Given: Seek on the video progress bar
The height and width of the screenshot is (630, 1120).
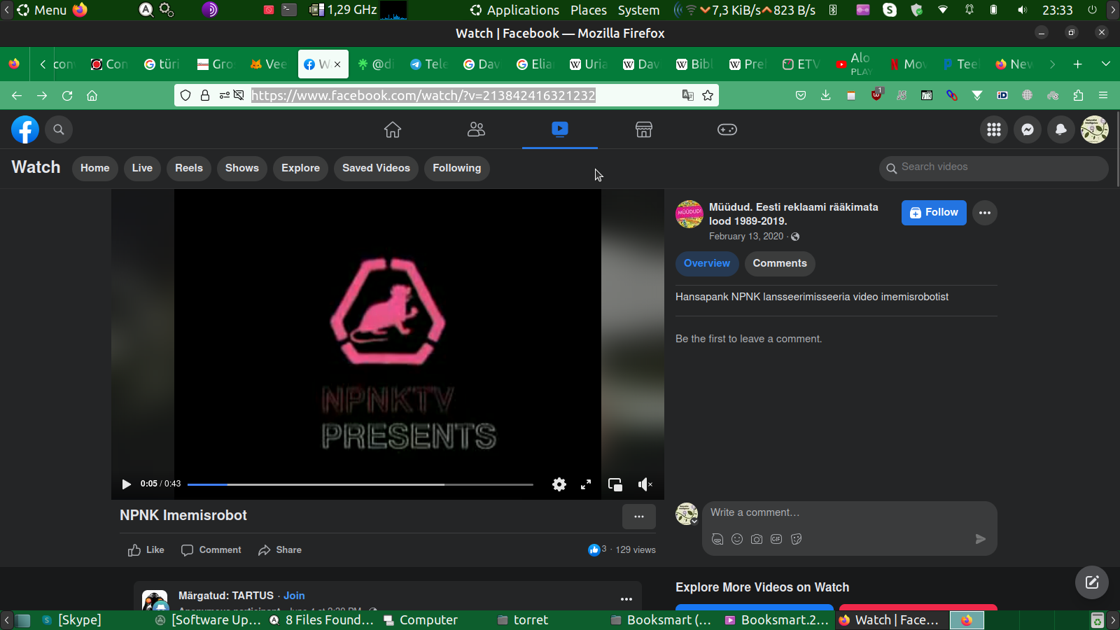Looking at the screenshot, I should pyautogui.click(x=360, y=484).
